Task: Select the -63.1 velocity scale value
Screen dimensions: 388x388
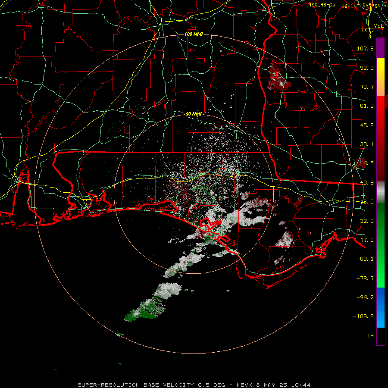Action: [x=365, y=259]
